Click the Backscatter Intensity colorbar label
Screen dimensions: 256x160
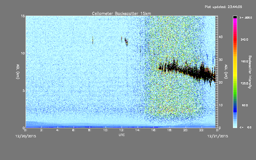250,72
